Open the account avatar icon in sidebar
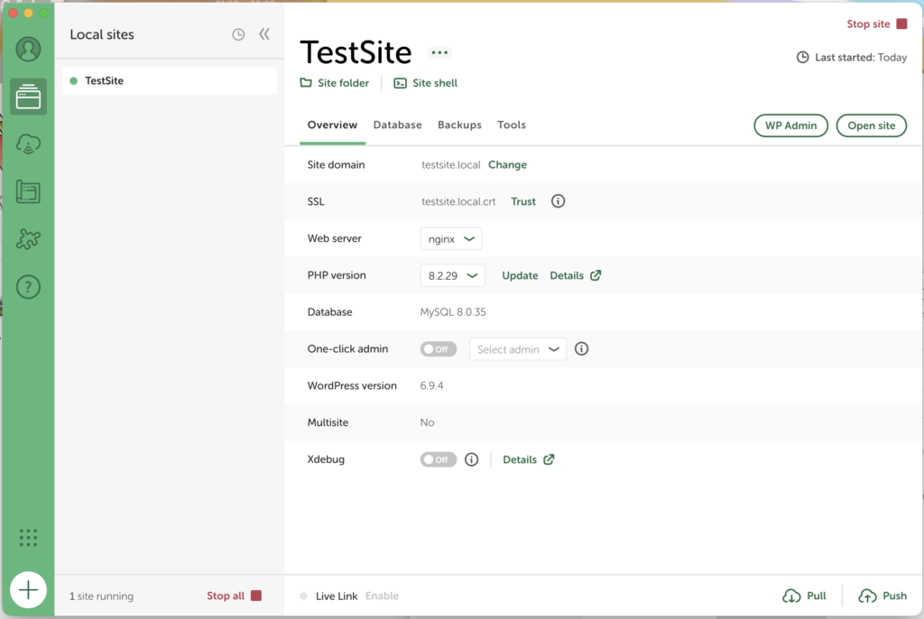The width and height of the screenshot is (924, 619). 28,49
